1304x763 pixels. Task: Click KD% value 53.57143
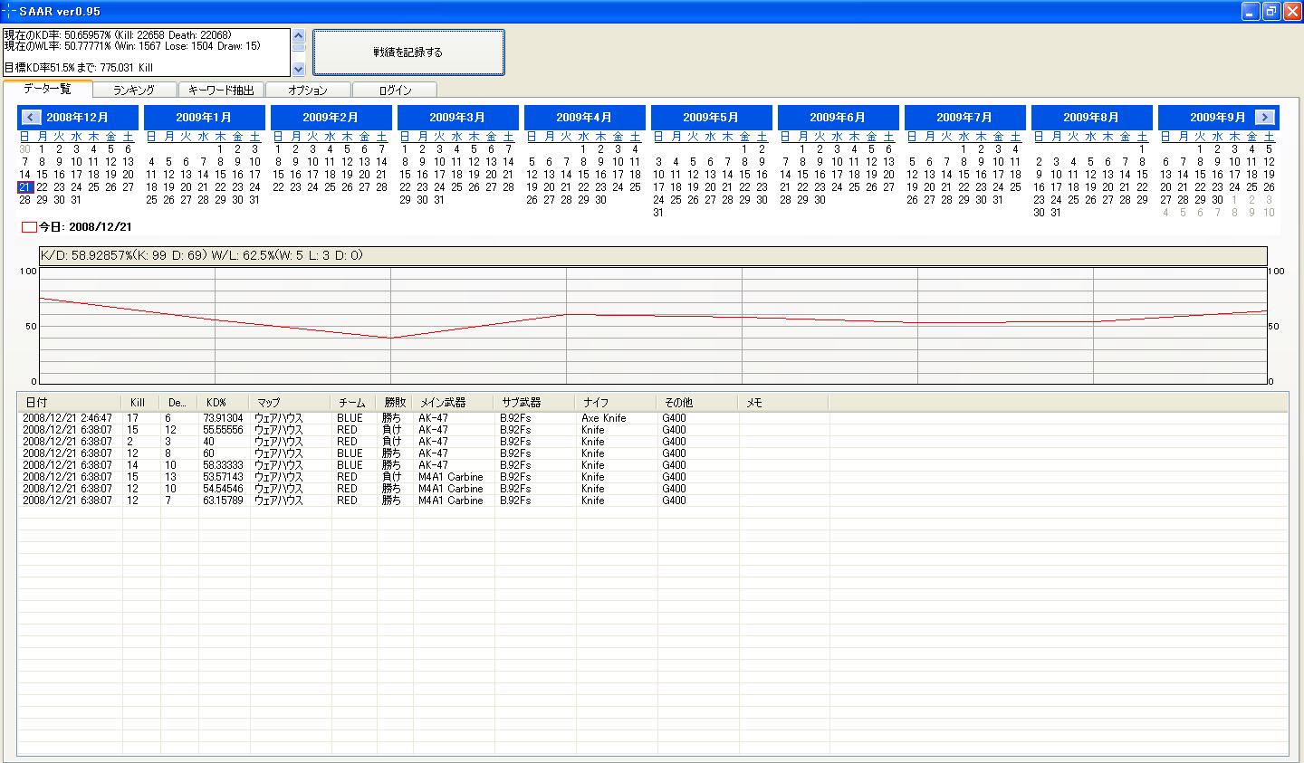[x=223, y=477]
